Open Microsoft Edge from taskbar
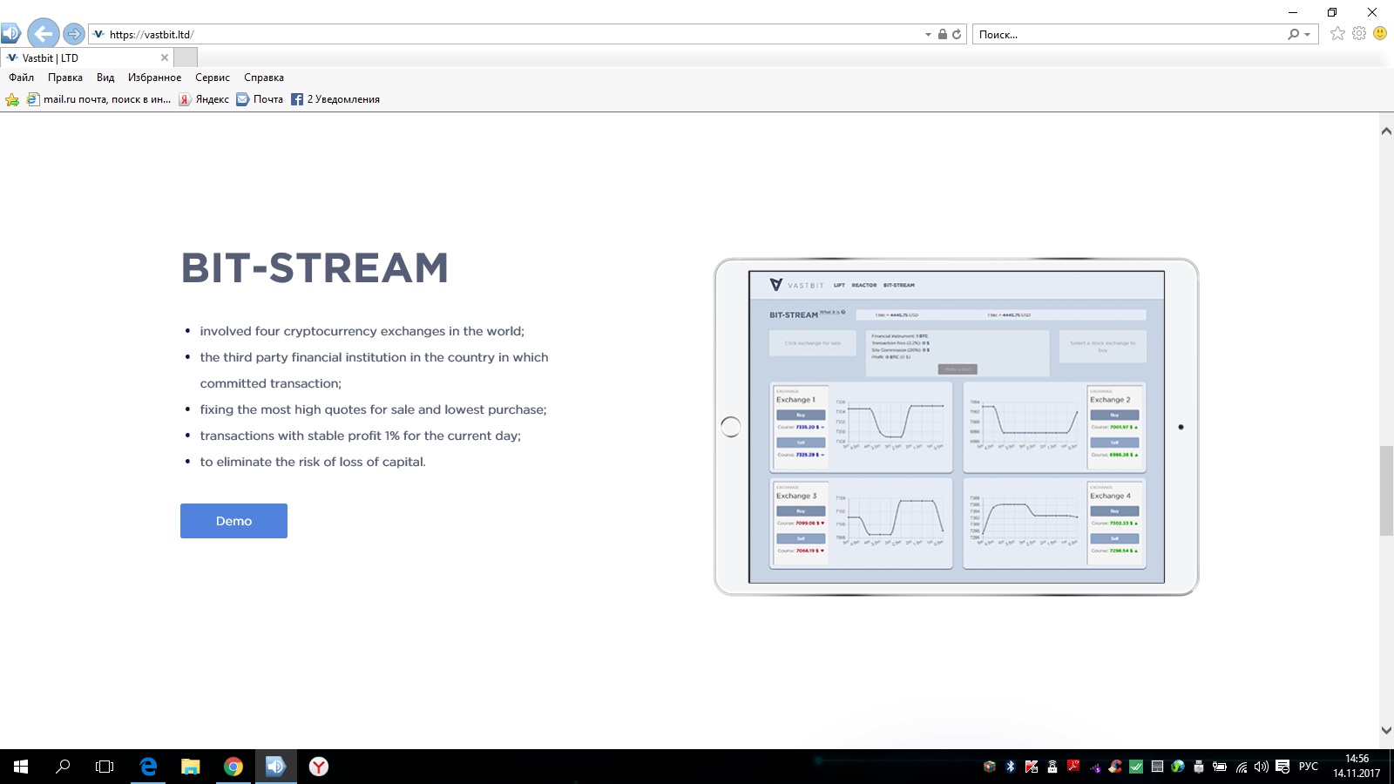The height and width of the screenshot is (784, 1394). pyautogui.click(x=148, y=767)
